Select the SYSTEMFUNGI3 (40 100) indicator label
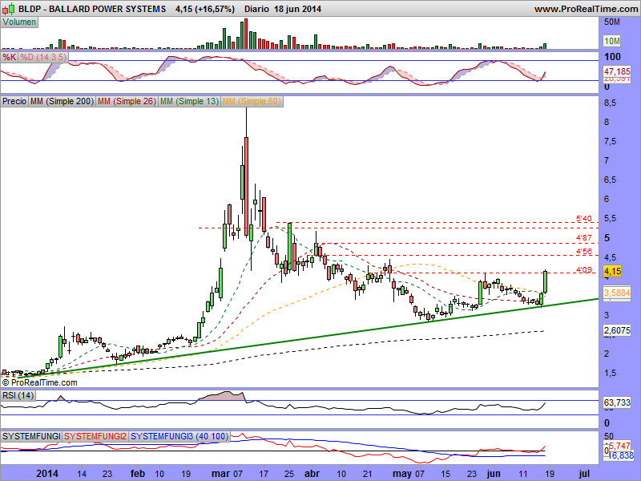Image resolution: width=641 pixels, height=481 pixels. tap(179, 436)
